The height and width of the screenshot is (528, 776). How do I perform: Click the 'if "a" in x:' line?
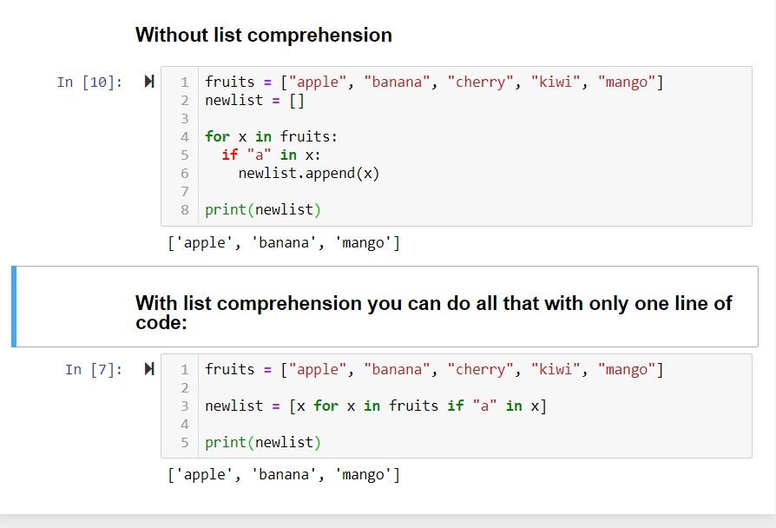[271, 155]
